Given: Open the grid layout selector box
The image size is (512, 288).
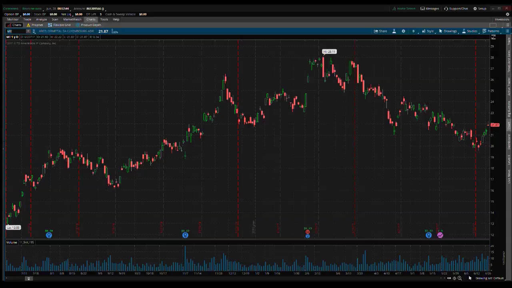Looking at the screenshot, I should [493, 25].
